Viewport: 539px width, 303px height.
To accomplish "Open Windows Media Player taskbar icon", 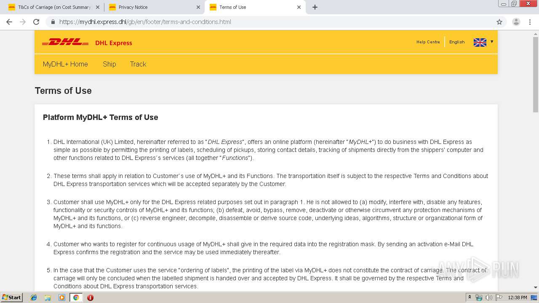I will (62, 298).
